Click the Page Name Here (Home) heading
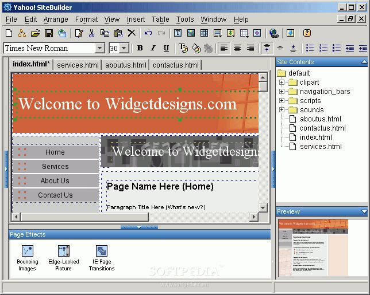Viewport: 370px width, 295px height. pos(160,187)
